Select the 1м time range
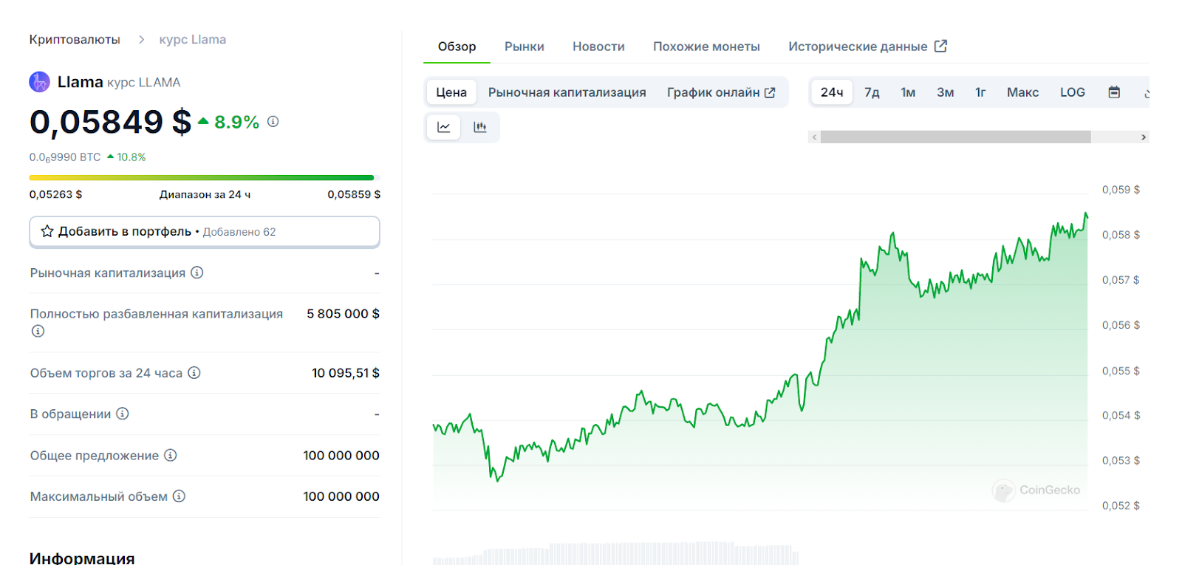The height and width of the screenshot is (565, 1182). (908, 92)
